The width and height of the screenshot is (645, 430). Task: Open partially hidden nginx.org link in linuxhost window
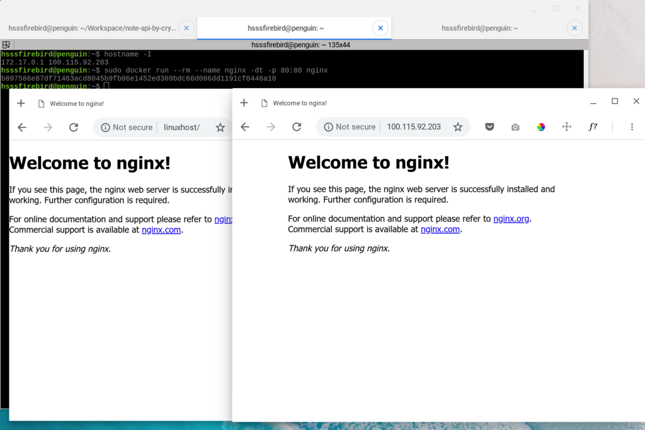pyautogui.click(x=224, y=219)
